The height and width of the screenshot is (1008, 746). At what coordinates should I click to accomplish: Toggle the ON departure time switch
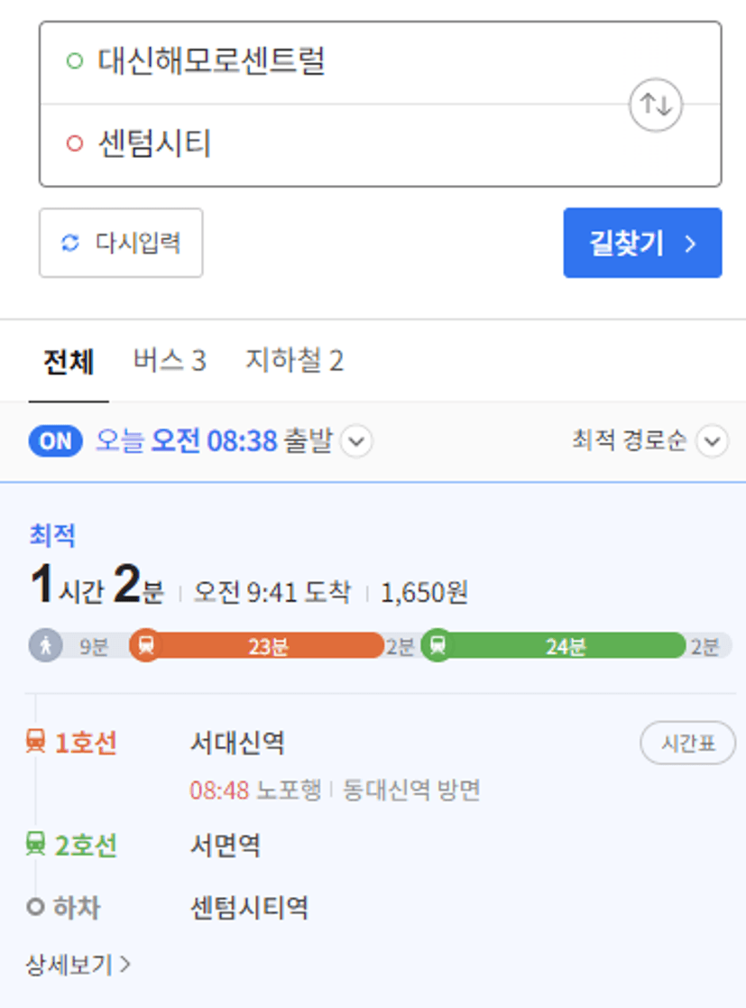55,441
